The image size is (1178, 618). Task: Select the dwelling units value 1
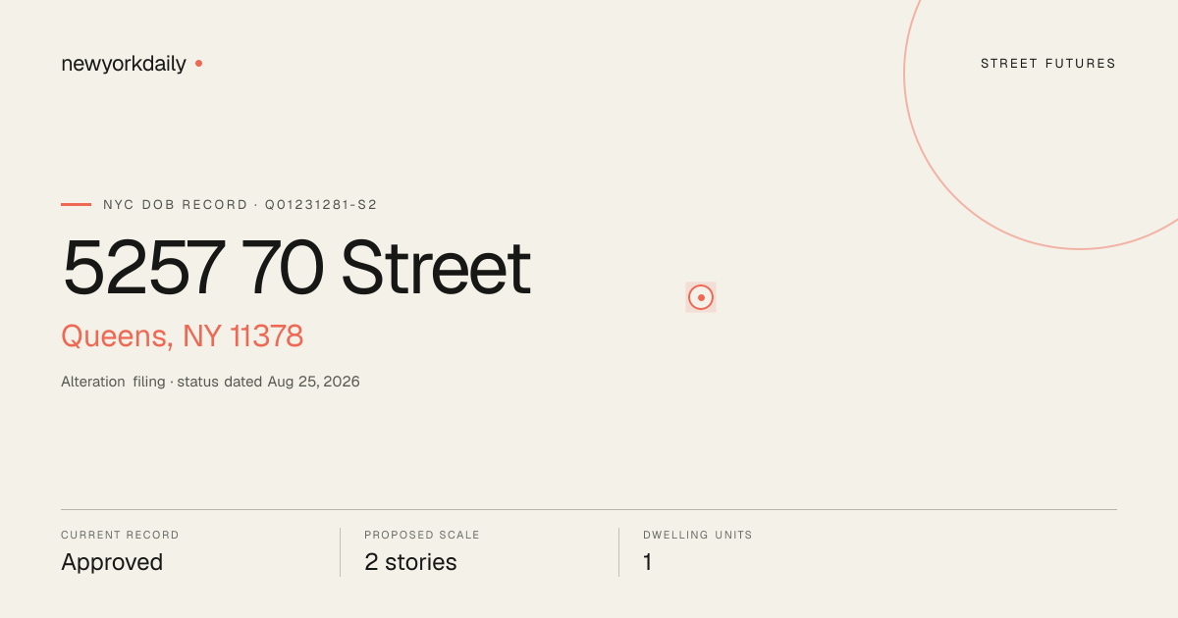[648, 562]
